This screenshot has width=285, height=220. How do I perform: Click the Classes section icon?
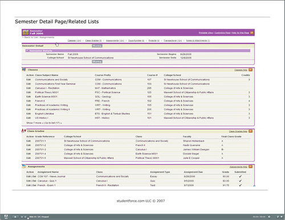(24, 70)
